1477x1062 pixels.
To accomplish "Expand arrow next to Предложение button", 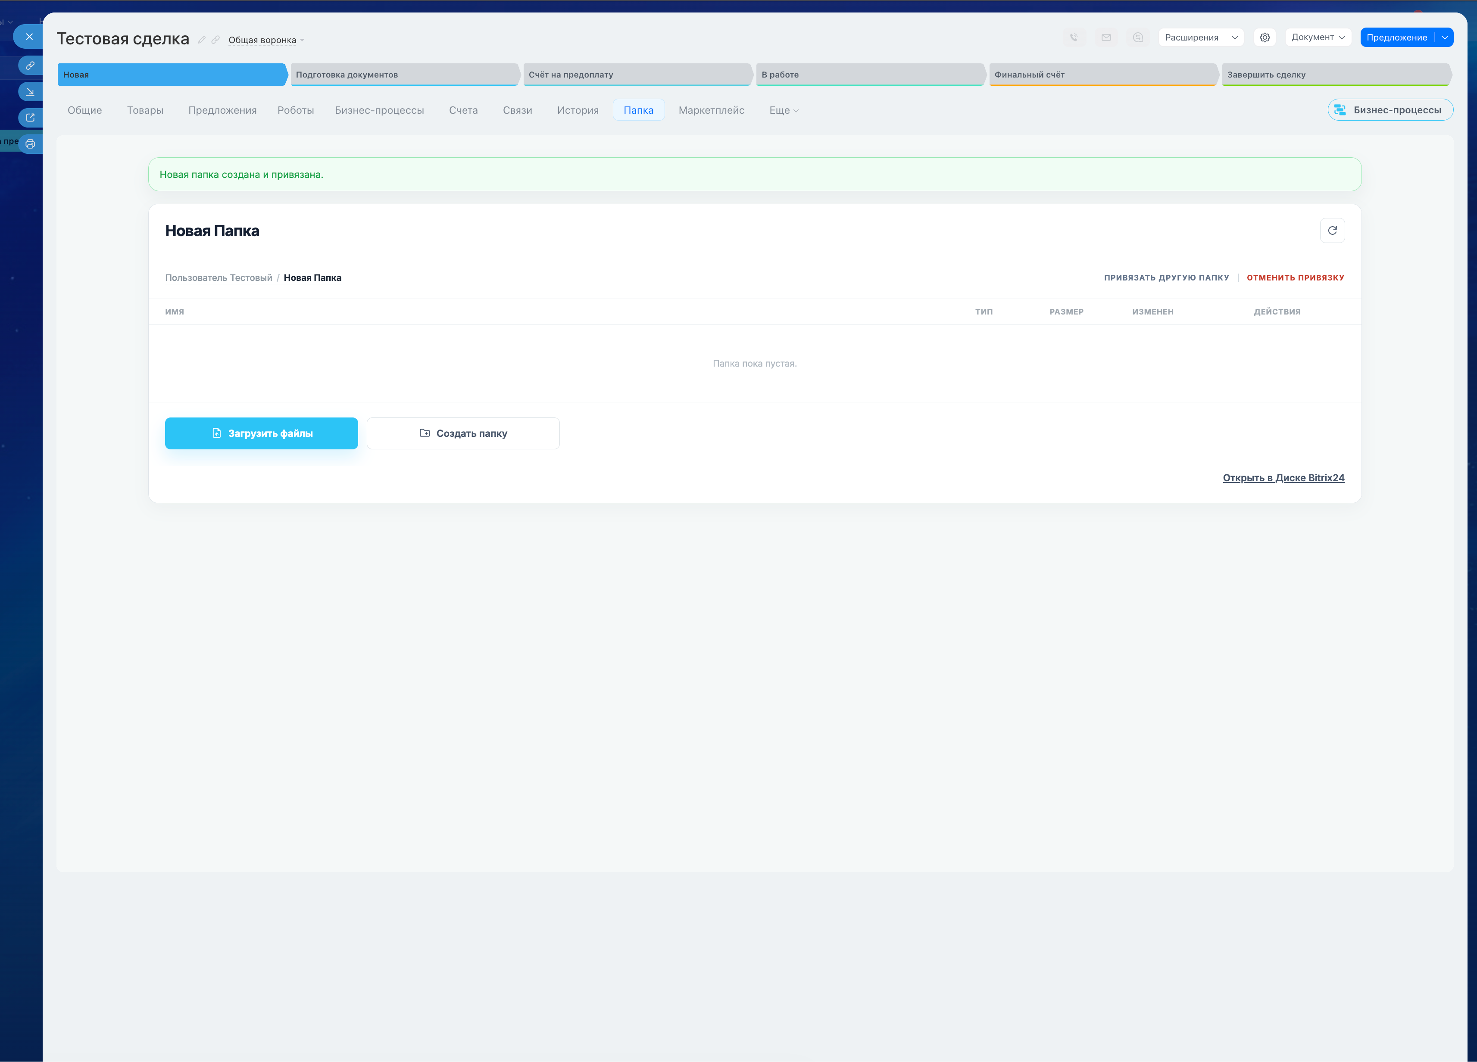I will pyautogui.click(x=1444, y=38).
